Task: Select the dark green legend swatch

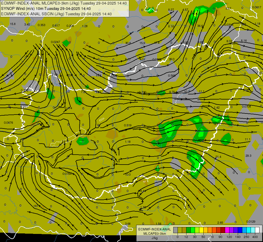Action: point(189,230)
